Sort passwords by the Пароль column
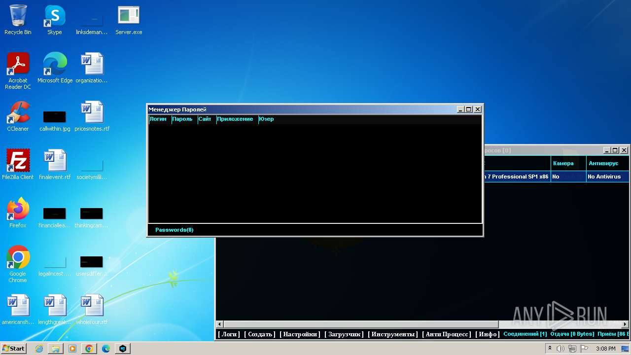 [184, 119]
